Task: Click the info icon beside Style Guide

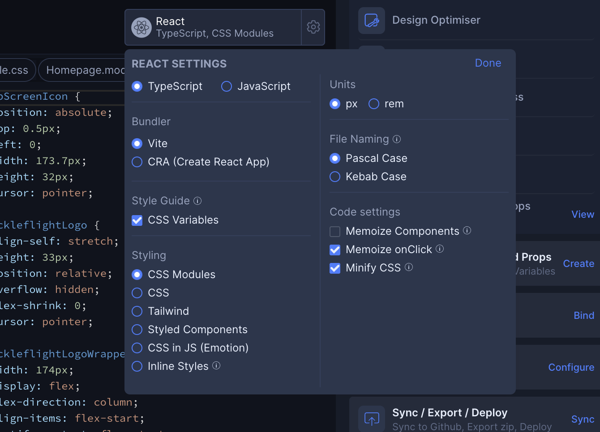Action: (197, 201)
